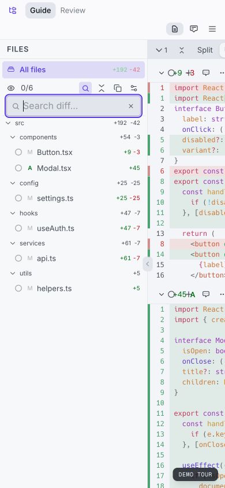Select All files row

pos(73,70)
